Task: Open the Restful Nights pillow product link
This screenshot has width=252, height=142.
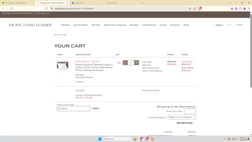Action: coord(94,67)
